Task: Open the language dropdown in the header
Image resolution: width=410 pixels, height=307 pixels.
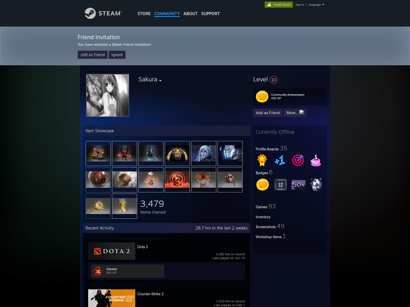Action: click(316, 5)
